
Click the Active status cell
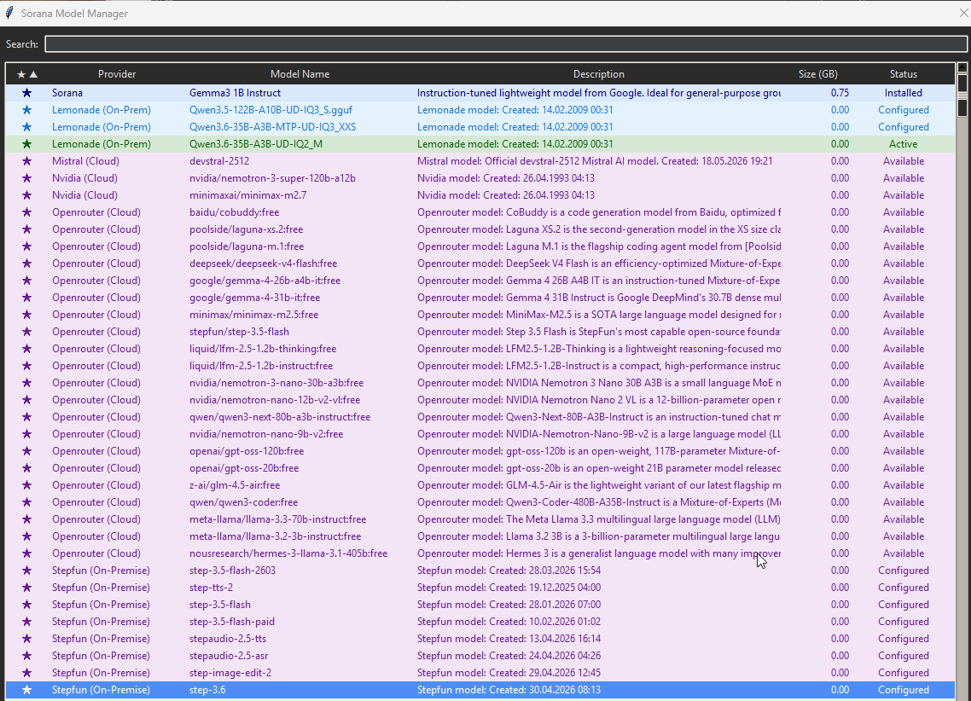coord(903,144)
